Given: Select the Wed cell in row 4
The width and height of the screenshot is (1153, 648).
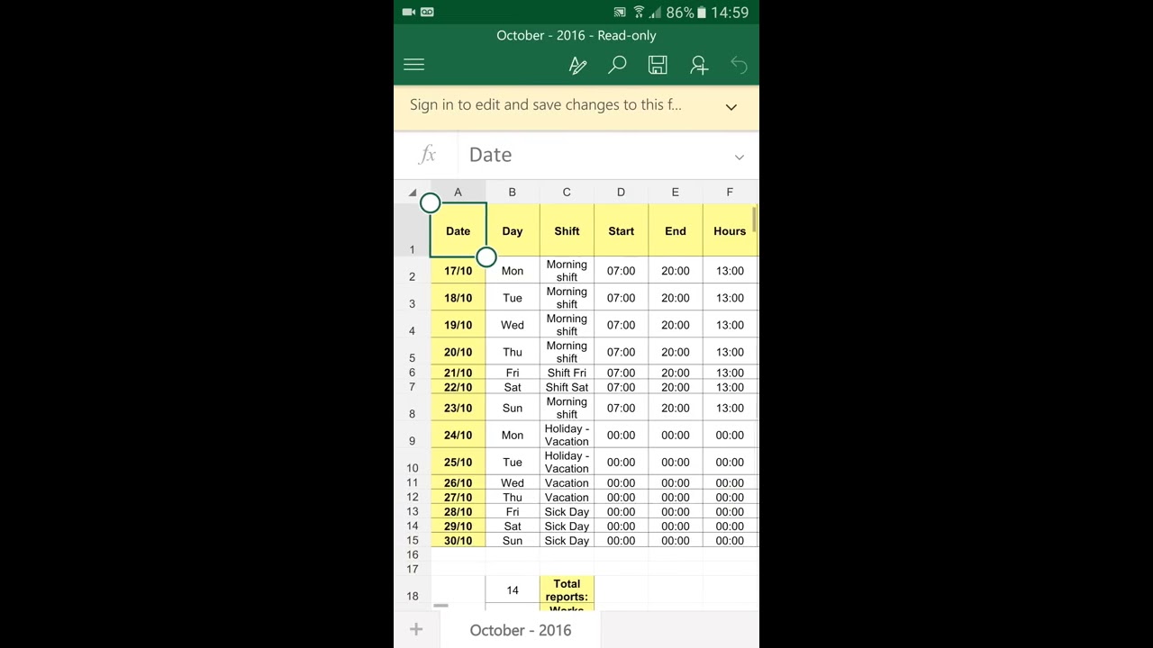Looking at the screenshot, I should (x=513, y=325).
